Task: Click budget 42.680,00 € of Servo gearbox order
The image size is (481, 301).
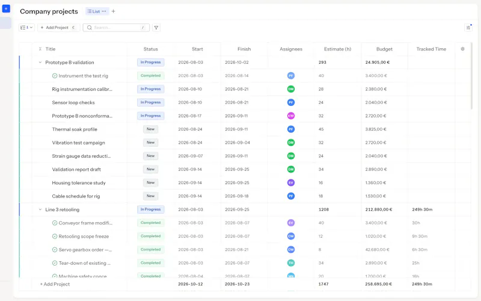Action: tap(378, 250)
